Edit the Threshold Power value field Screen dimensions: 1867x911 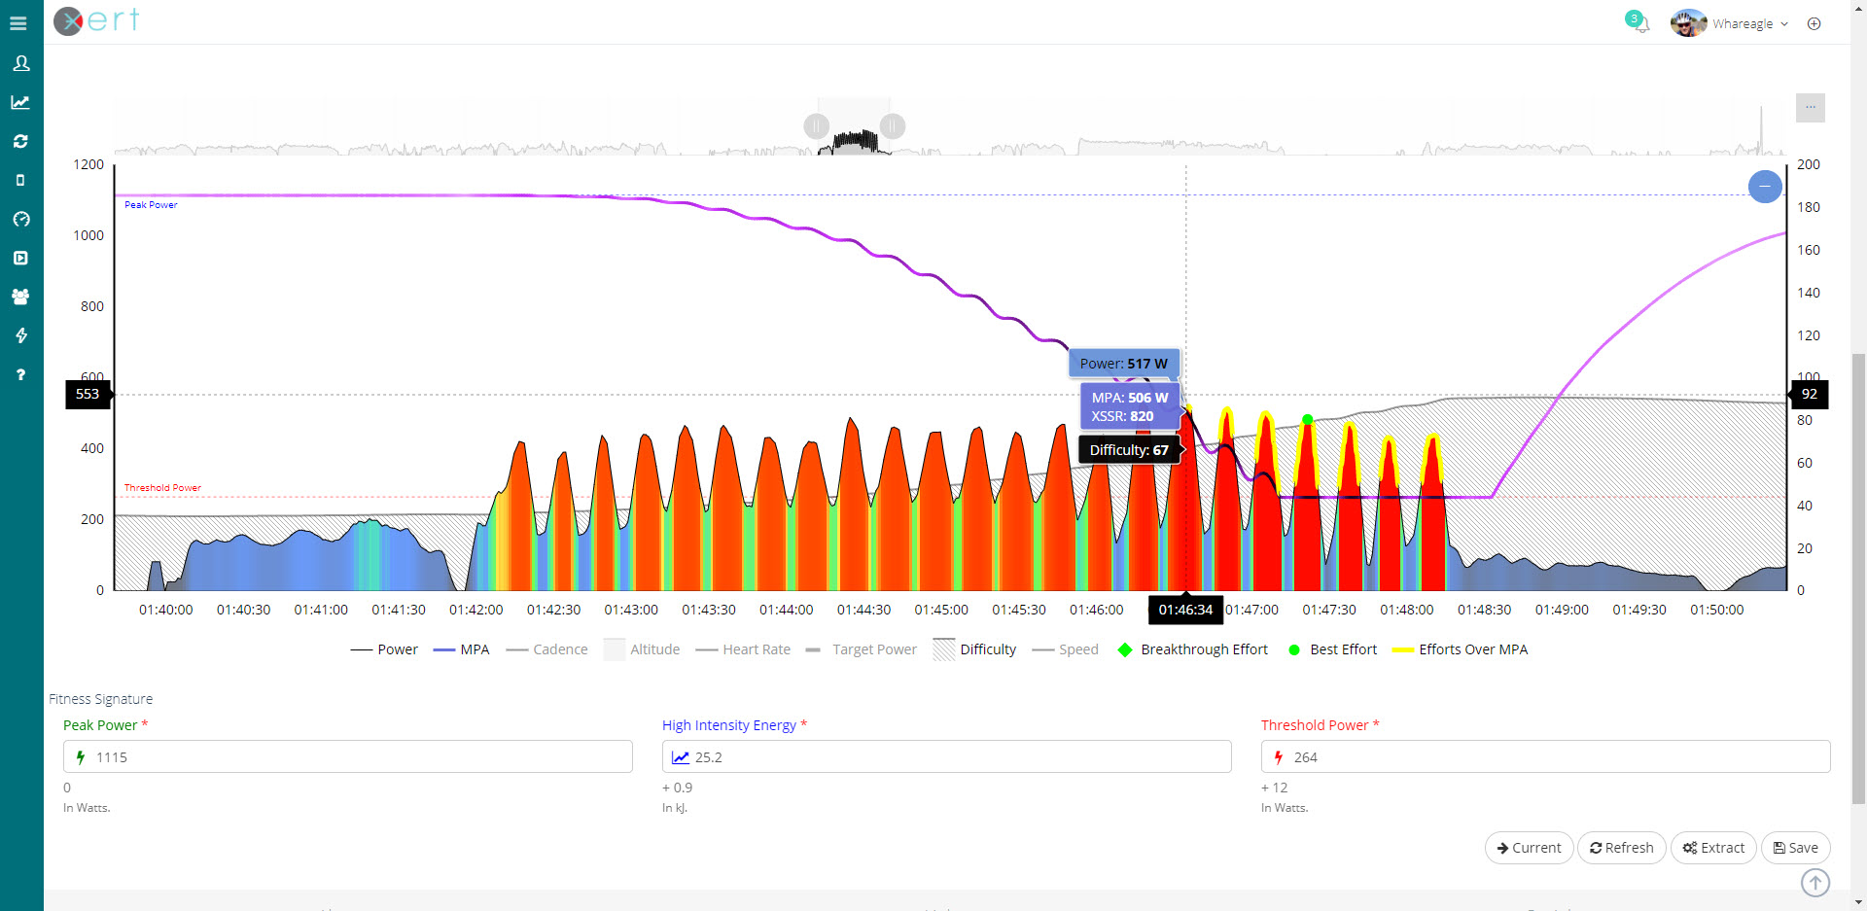(x=1546, y=756)
